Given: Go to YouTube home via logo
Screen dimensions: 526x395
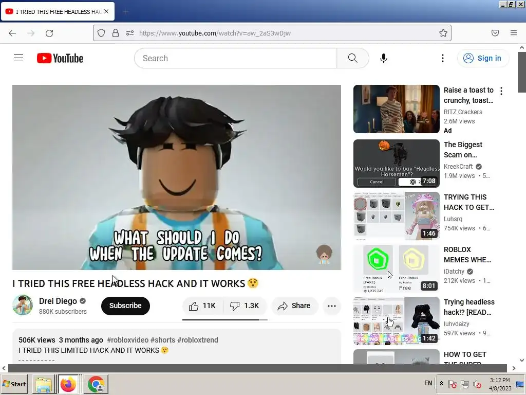Looking at the screenshot, I should pos(60,58).
